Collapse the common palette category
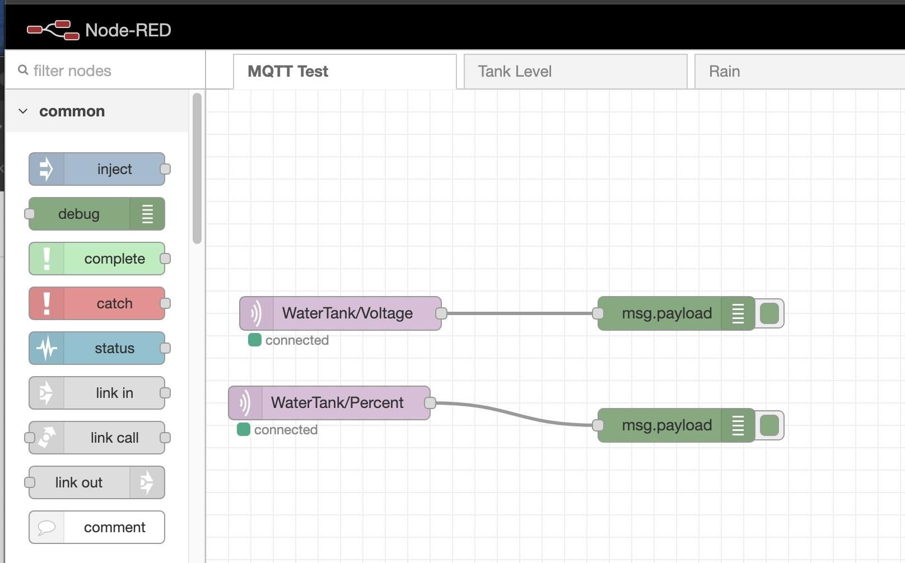This screenshot has width=905, height=563. (x=22, y=111)
